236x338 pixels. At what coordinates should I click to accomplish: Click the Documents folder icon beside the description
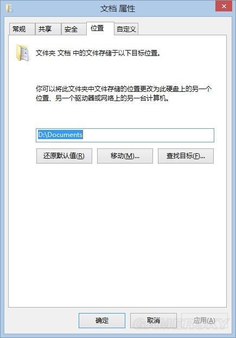pyautogui.click(x=22, y=53)
